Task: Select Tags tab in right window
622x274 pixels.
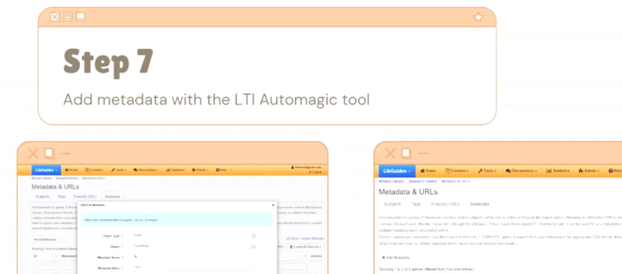Action: [x=416, y=204]
